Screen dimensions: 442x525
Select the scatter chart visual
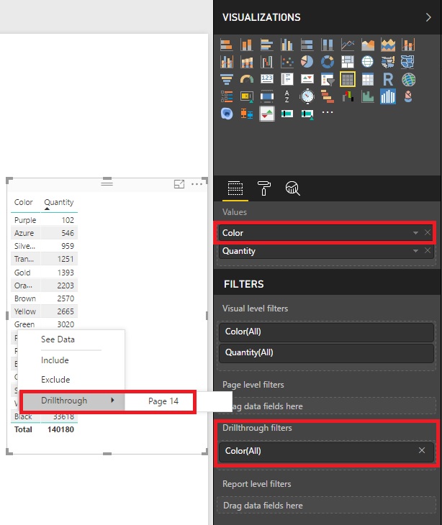tap(287, 62)
